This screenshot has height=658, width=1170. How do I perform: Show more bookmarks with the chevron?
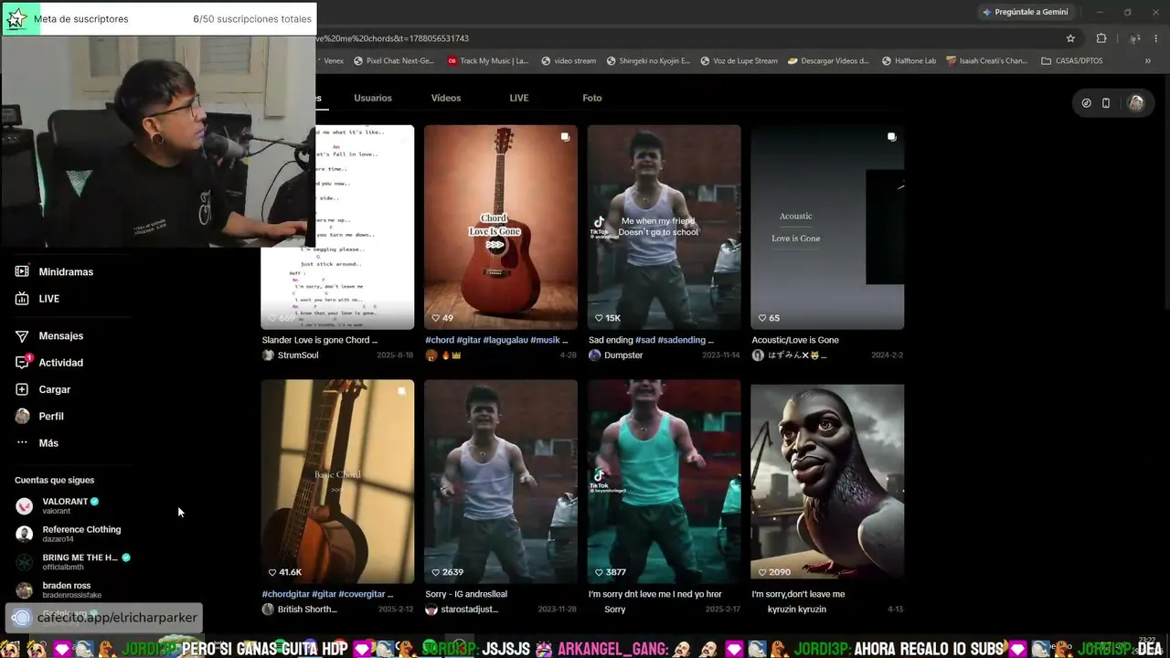click(1148, 61)
